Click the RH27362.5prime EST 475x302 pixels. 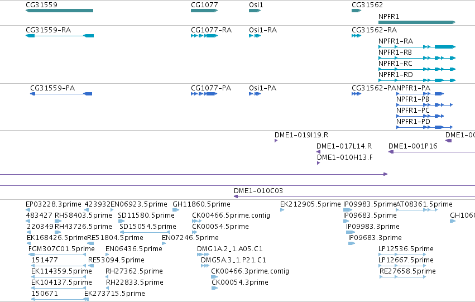click(x=107, y=277)
